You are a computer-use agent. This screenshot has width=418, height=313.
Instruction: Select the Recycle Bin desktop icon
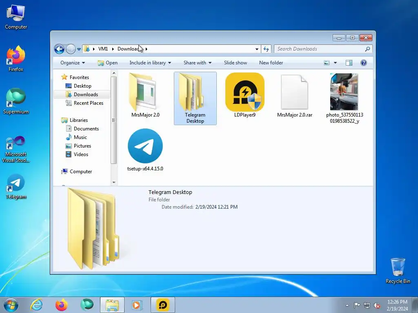398,271
